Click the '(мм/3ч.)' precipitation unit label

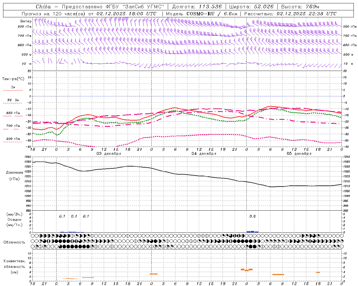15,214
